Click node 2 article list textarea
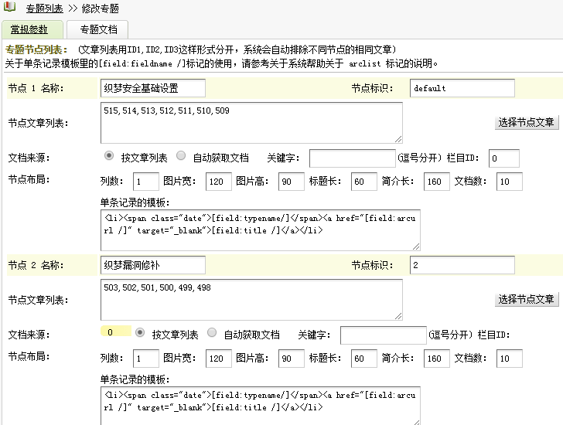Screen dimensions: 563x425 click(251, 299)
